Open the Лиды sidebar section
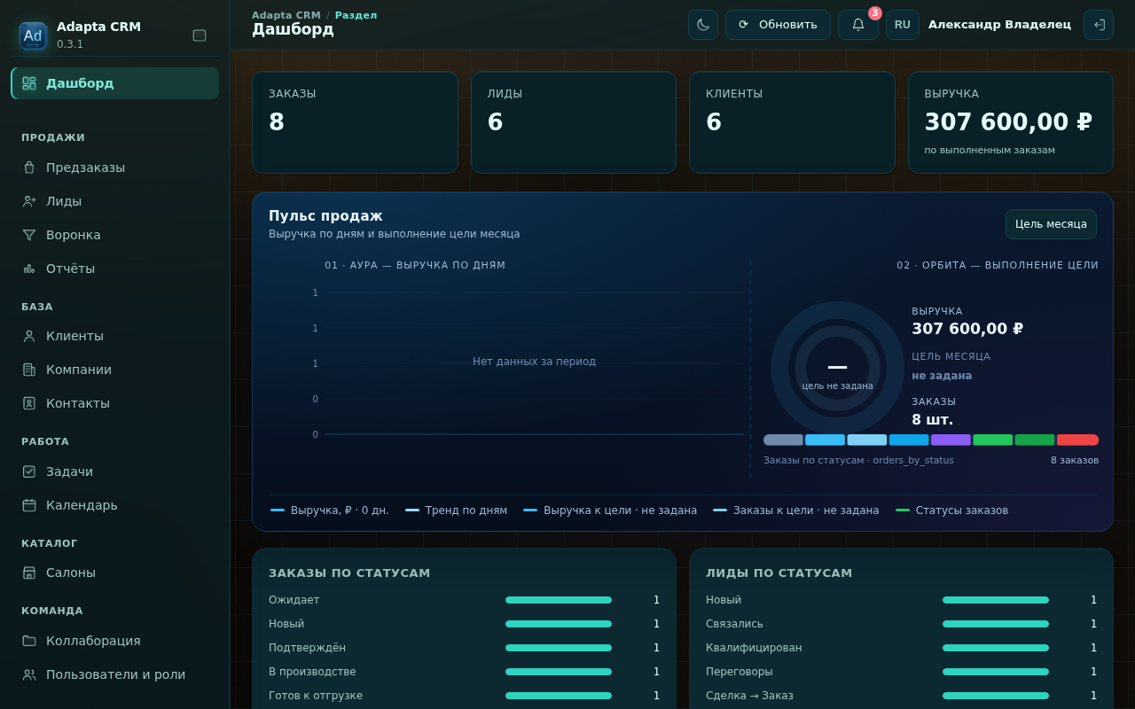The image size is (1135, 709). coord(115,201)
